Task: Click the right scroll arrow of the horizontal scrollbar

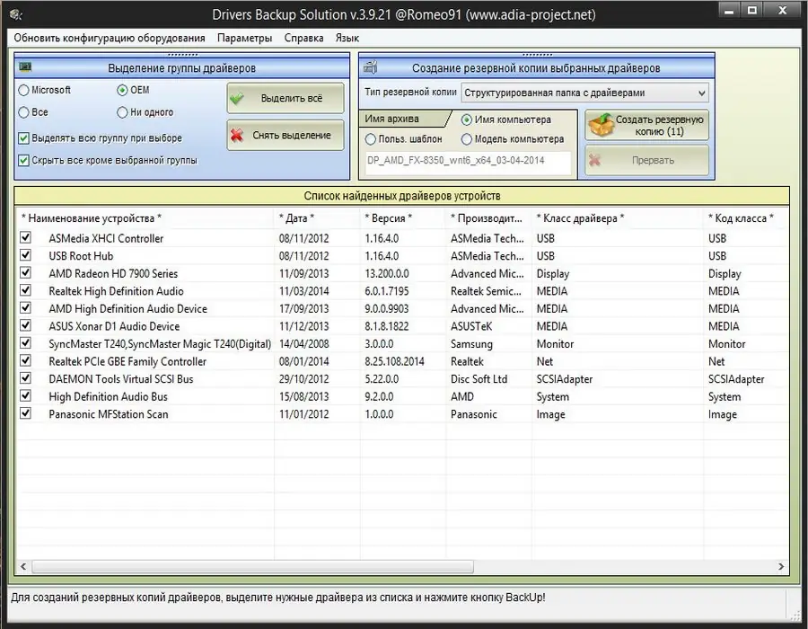Action: (x=781, y=567)
